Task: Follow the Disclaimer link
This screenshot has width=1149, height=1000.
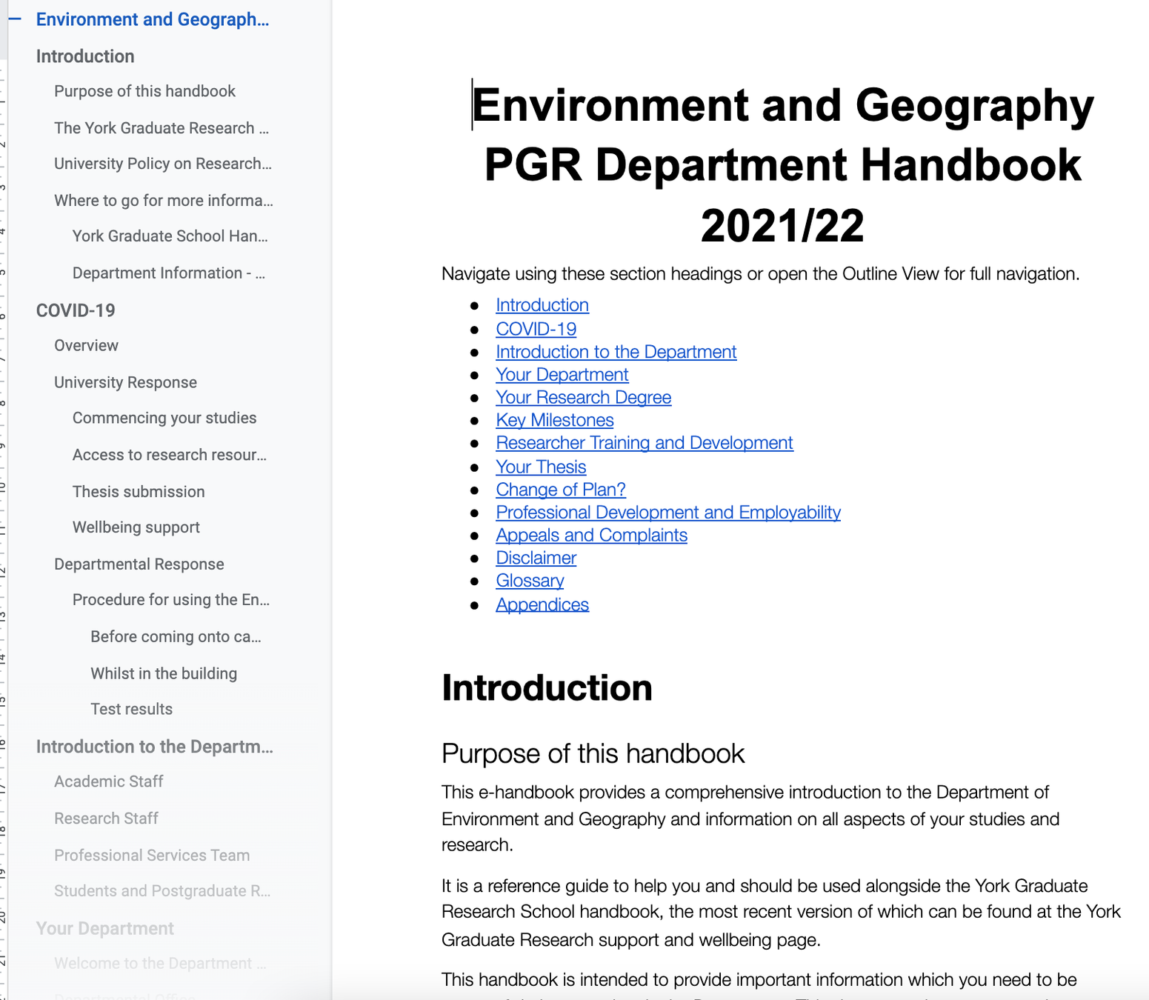Action: click(x=536, y=559)
